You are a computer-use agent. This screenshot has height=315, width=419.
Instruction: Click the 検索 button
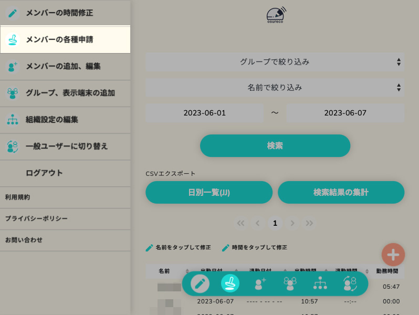(x=275, y=145)
